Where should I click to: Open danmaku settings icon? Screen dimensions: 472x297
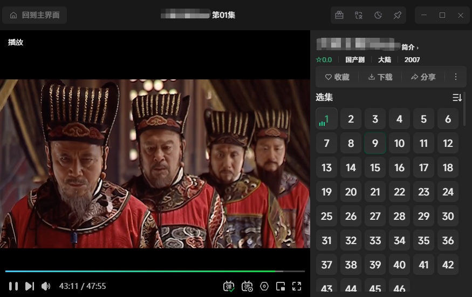(247, 286)
